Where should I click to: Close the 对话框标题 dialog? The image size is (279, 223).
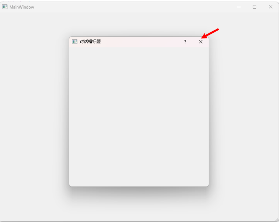click(x=201, y=42)
